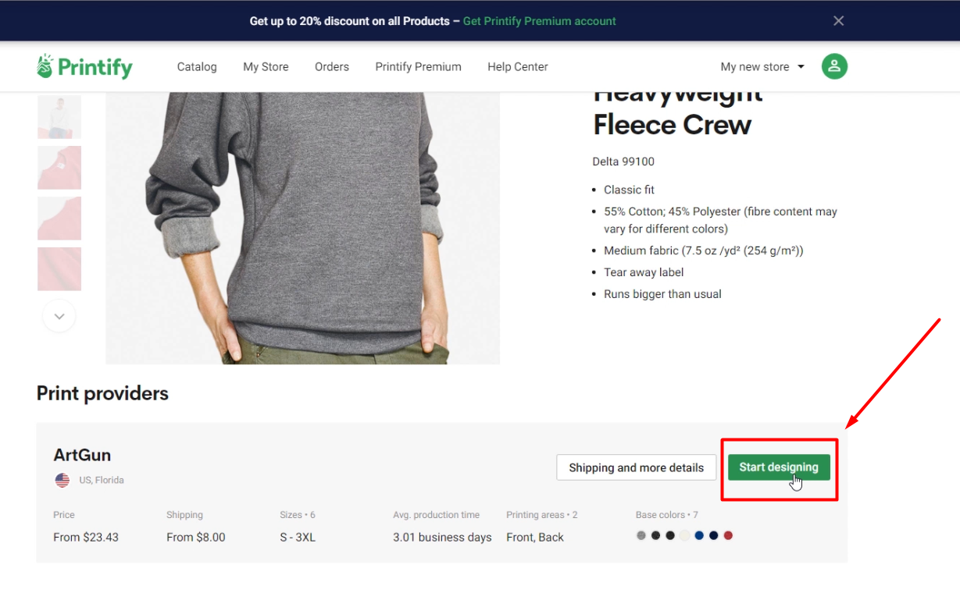Click the US flag icon under ArtGun
The height and width of the screenshot is (600, 960).
[62, 480]
